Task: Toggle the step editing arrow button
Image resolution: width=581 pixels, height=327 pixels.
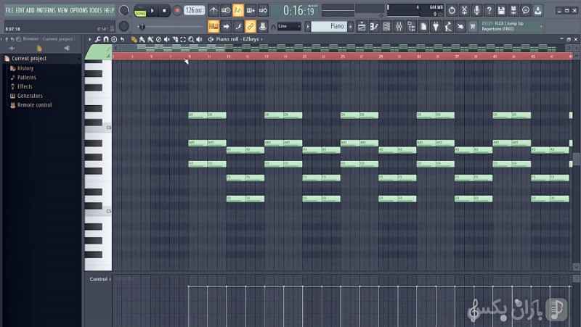Action: (226, 26)
